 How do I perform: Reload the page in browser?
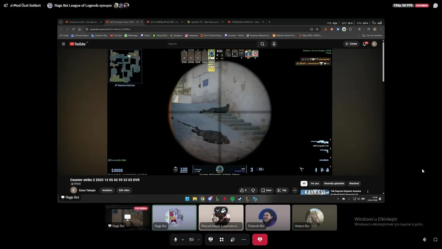(73, 29)
